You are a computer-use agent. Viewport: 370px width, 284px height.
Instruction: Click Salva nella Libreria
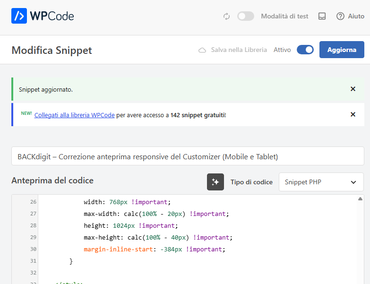(x=239, y=50)
